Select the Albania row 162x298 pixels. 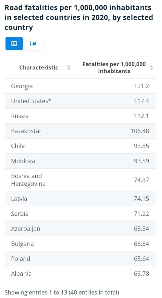pyautogui.click(x=80, y=274)
